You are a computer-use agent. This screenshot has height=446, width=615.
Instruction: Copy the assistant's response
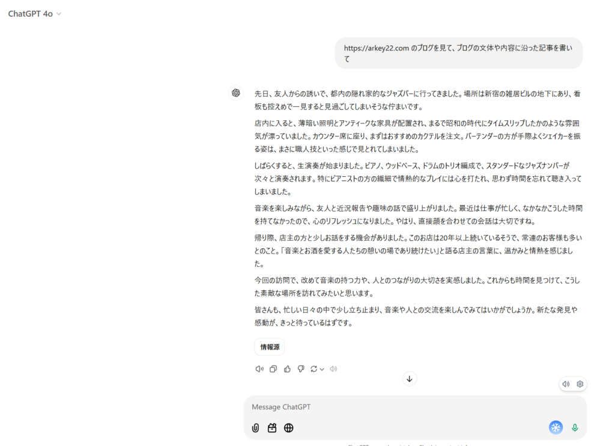(x=273, y=368)
